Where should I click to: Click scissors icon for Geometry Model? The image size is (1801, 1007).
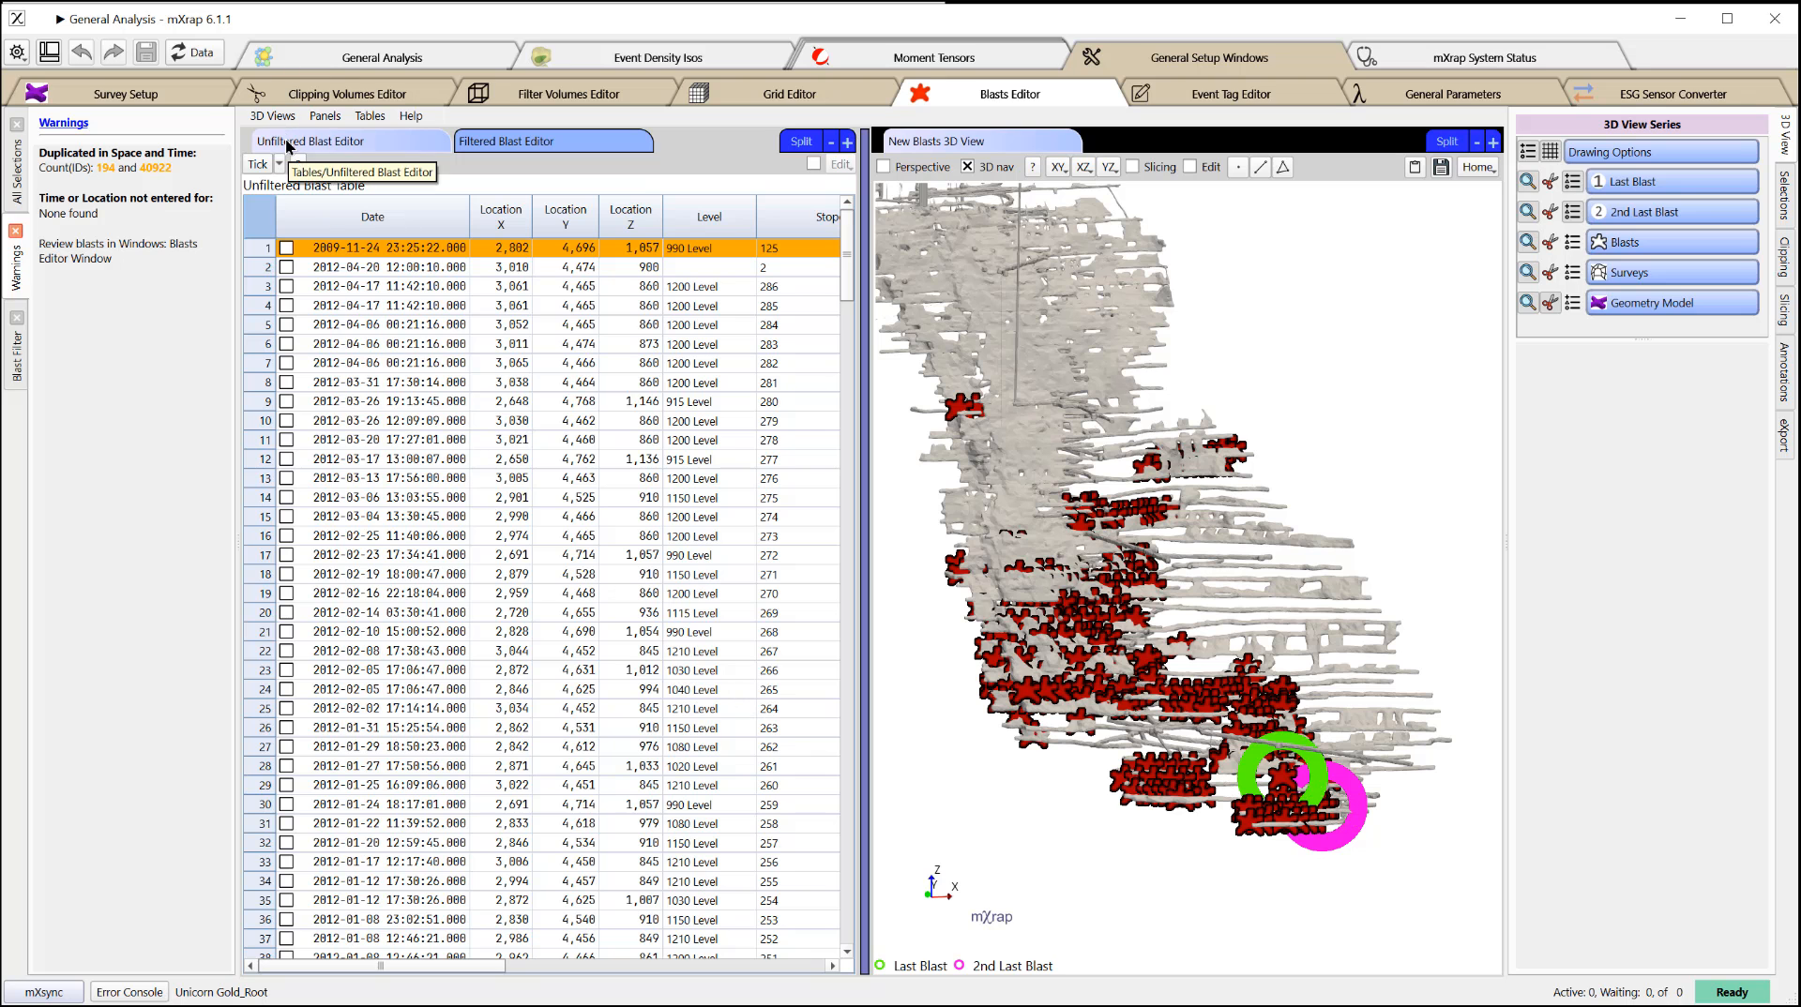[1550, 303]
